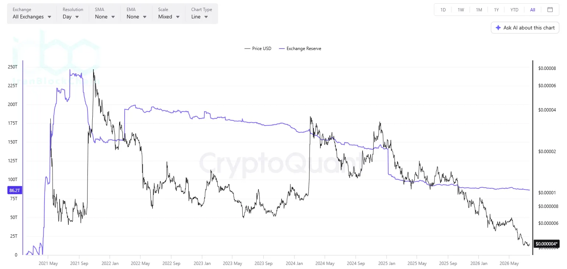Toggle the Price USD legend series
Image resolution: width=567 pixels, height=269 pixels.
click(x=258, y=49)
